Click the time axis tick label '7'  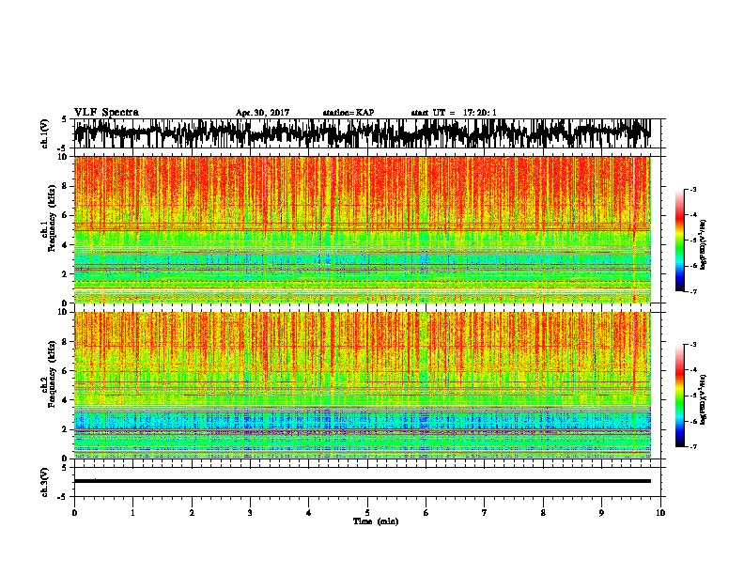point(485,513)
